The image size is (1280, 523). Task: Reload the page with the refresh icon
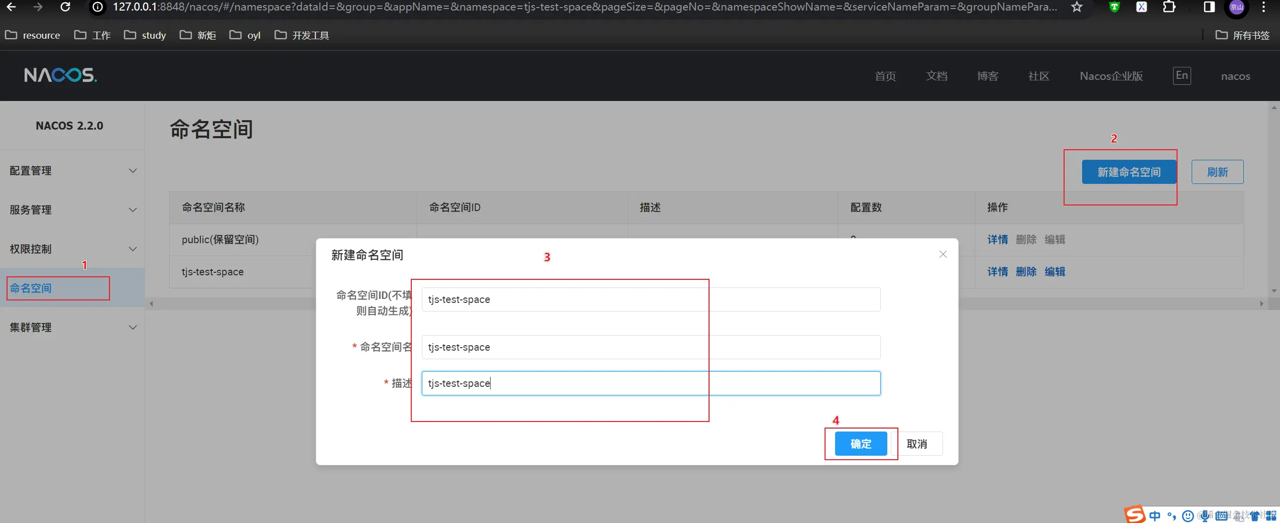click(65, 7)
